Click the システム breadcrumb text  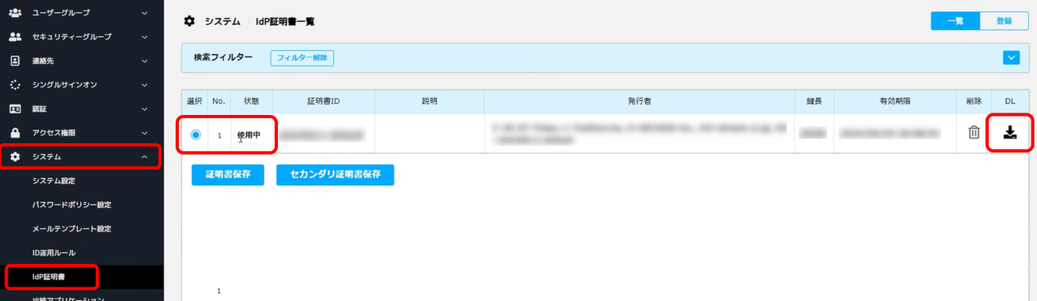point(223,21)
